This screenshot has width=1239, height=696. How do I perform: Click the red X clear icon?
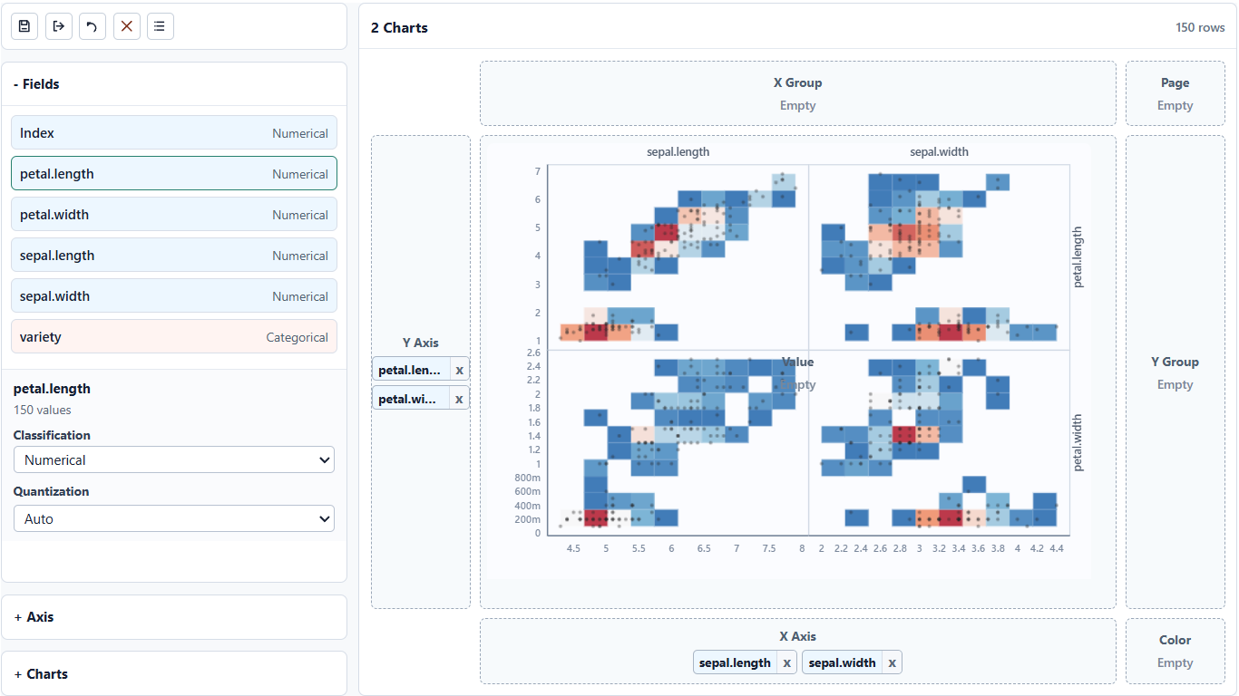[126, 26]
